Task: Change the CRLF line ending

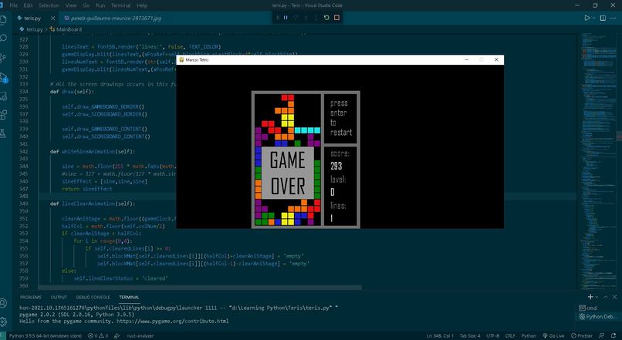Action: (x=510, y=335)
